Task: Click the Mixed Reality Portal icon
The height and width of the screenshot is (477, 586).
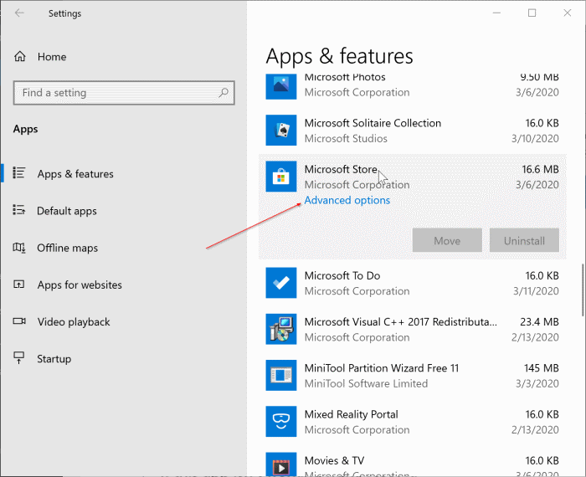Action: pyautogui.click(x=281, y=421)
